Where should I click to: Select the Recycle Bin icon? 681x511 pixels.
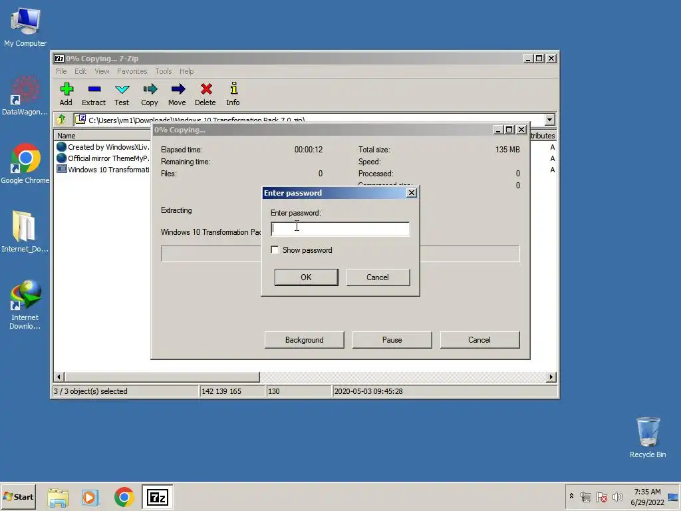click(648, 436)
